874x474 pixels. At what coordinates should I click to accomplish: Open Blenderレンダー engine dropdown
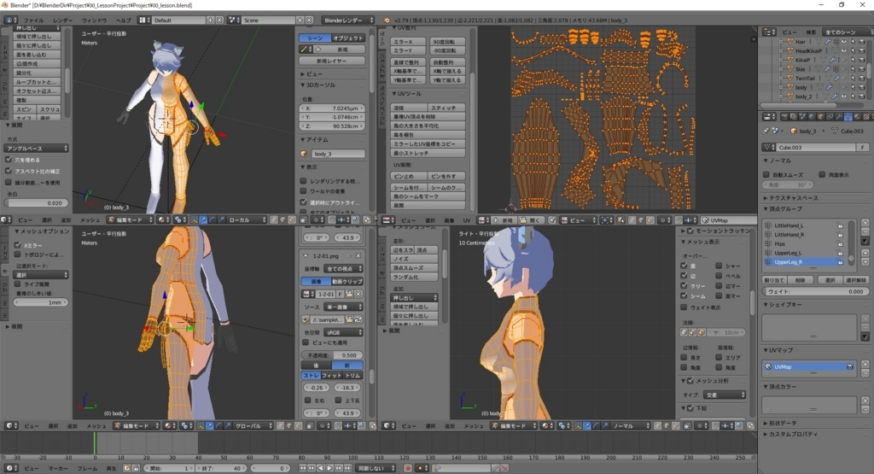point(348,20)
